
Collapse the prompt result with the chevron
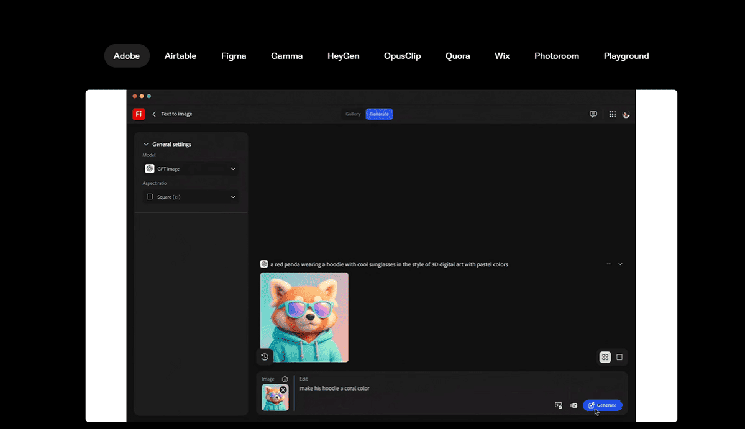(x=620, y=264)
